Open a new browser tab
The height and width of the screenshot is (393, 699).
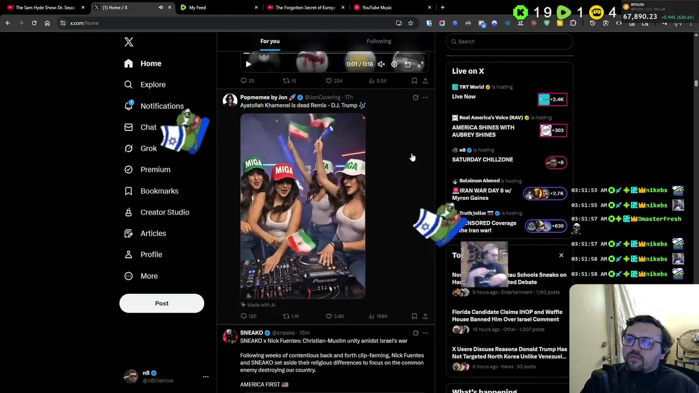click(x=442, y=8)
